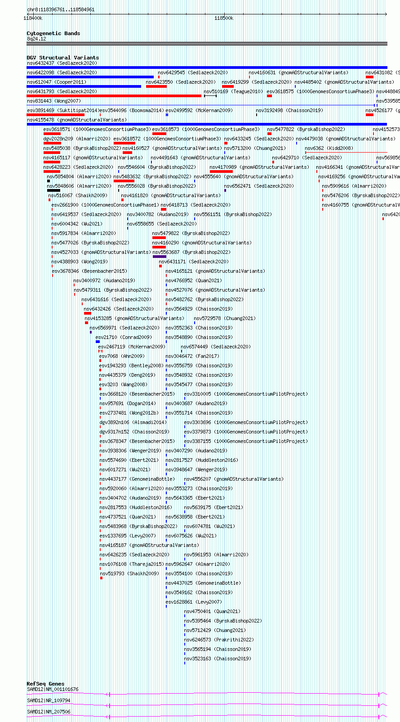Click red bar under esv3618571
The width and height of the screenshot is (400, 722).
click(52, 134)
